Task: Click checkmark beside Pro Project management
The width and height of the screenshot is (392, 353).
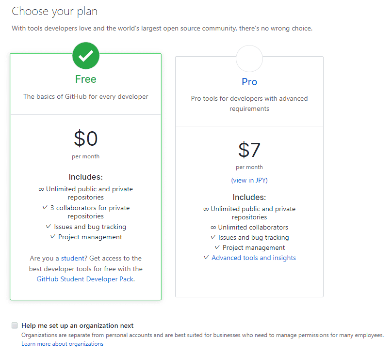Action: click(217, 247)
